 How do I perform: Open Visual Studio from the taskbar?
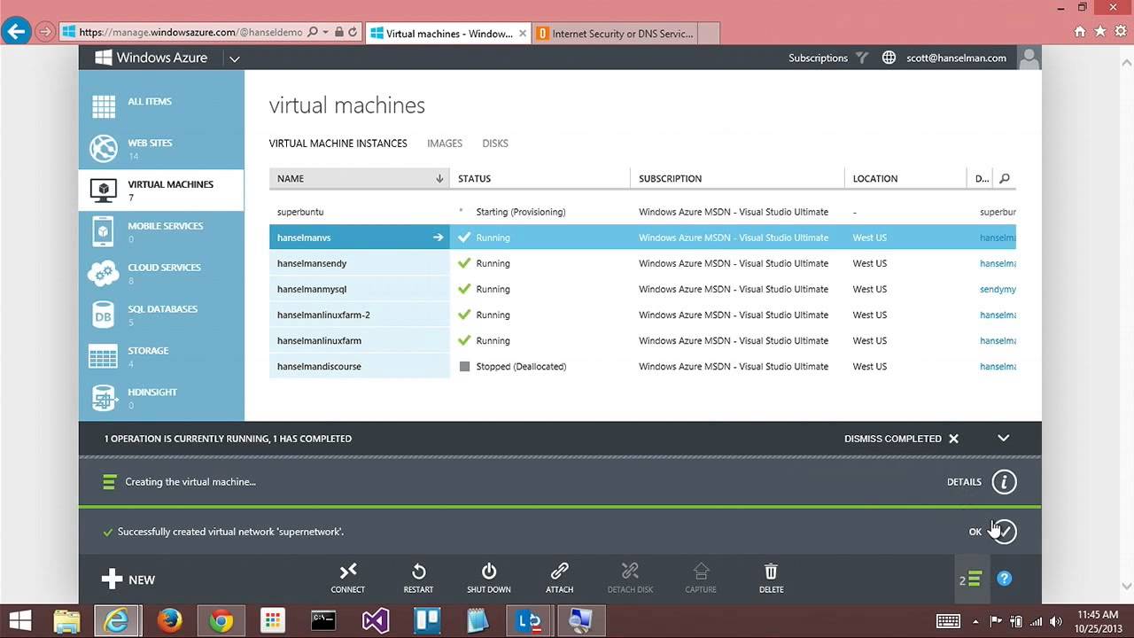(x=376, y=621)
